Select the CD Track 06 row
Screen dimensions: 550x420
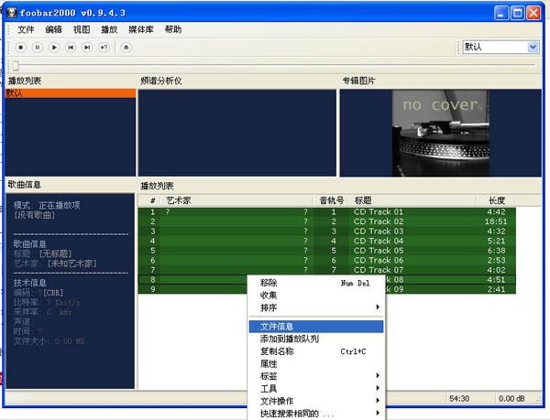[327, 261]
